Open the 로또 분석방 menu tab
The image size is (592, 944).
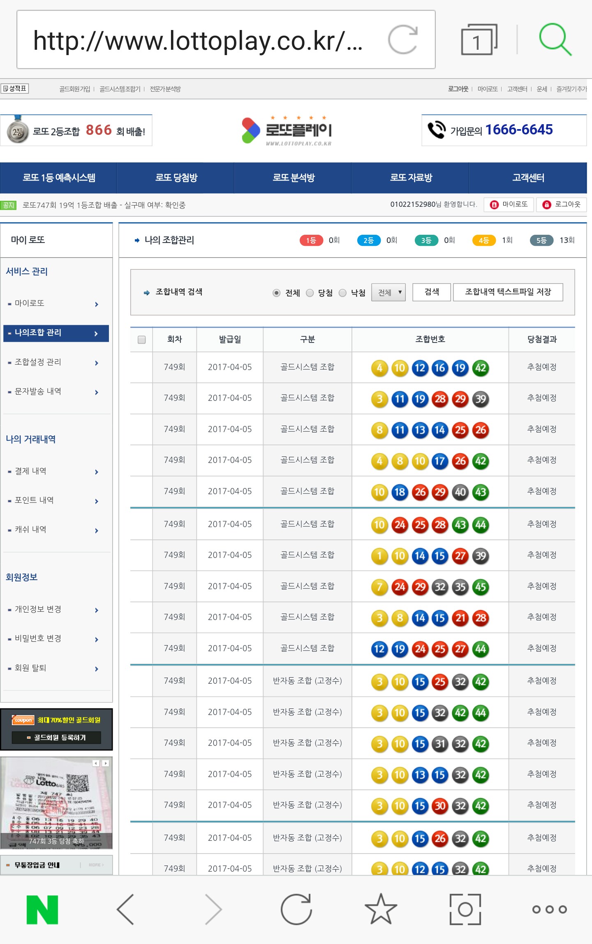click(x=293, y=178)
